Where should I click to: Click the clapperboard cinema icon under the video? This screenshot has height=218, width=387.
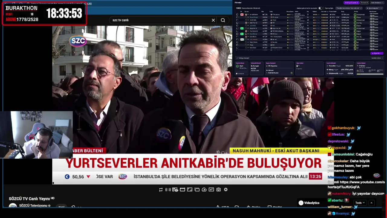tap(182, 190)
